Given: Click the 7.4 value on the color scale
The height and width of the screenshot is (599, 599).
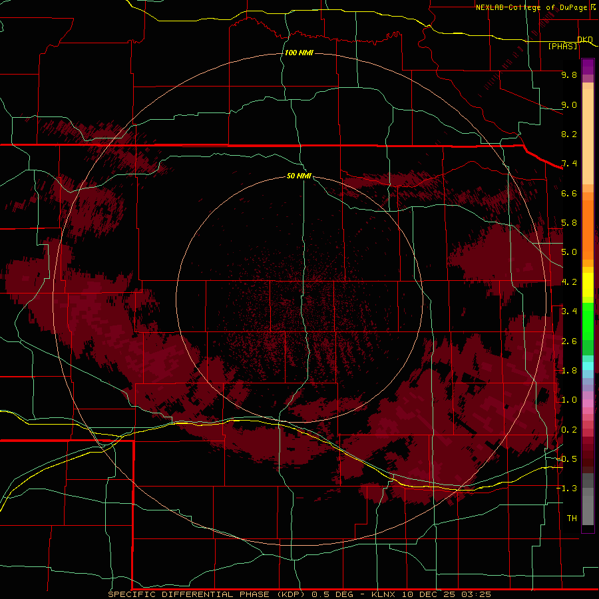Looking at the screenshot, I should pyautogui.click(x=569, y=164).
